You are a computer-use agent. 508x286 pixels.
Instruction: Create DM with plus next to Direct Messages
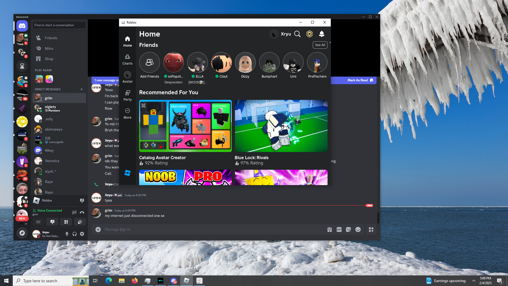(x=81, y=89)
